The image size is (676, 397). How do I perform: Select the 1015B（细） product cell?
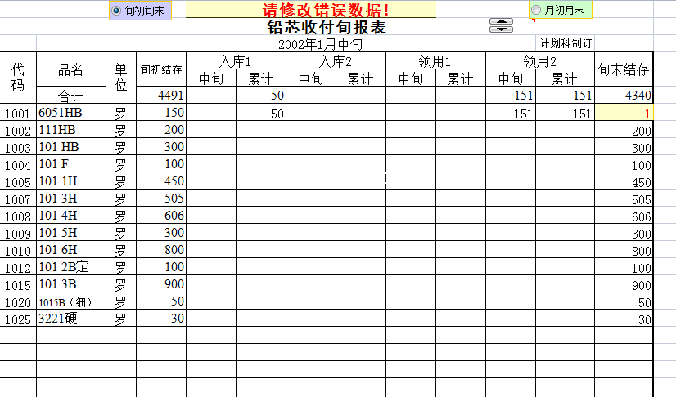[71, 302]
